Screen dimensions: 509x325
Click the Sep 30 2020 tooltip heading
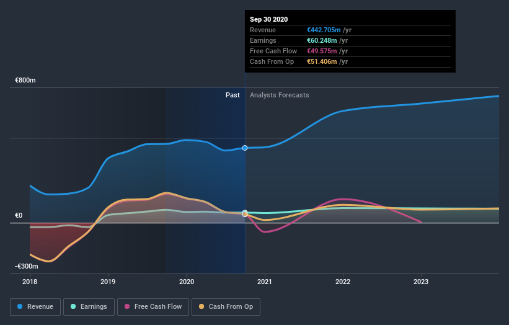click(x=269, y=19)
